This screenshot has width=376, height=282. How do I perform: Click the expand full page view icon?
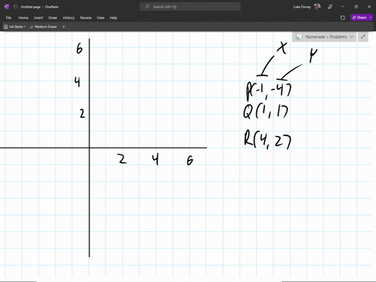pyautogui.click(x=363, y=37)
